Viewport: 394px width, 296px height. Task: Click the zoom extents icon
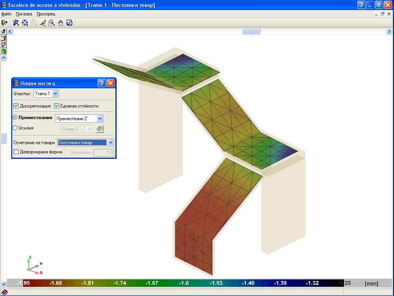click(25, 23)
